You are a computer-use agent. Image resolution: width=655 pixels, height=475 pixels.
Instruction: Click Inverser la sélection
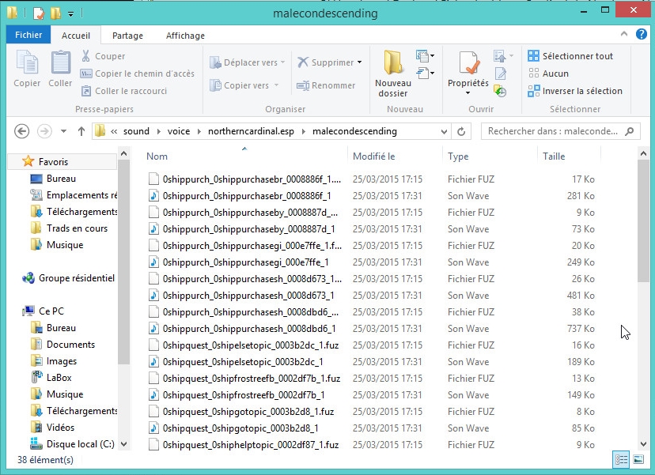pos(575,91)
